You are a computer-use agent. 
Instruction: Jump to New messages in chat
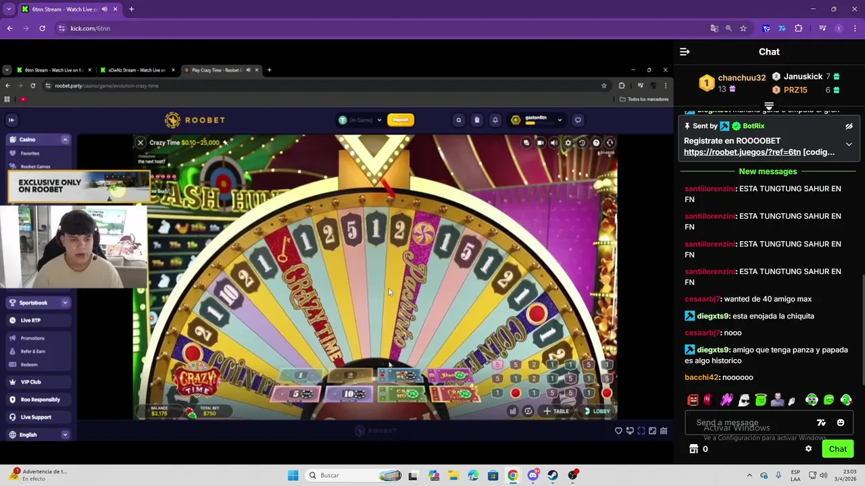pyautogui.click(x=768, y=171)
